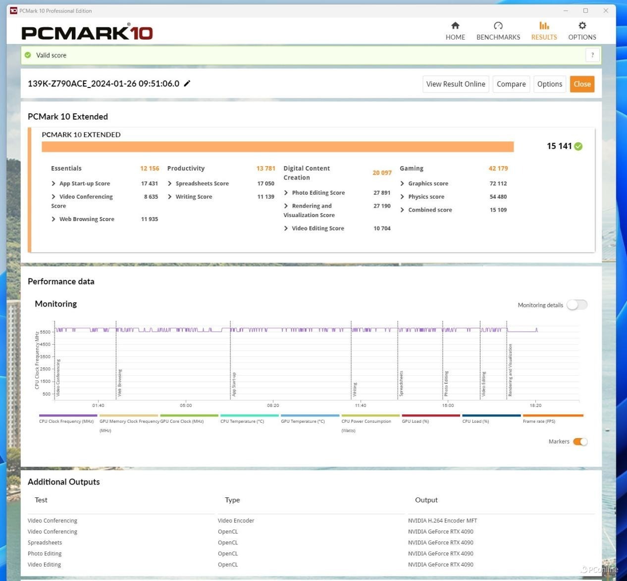The width and height of the screenshot is (627, 581).
Task: Click the Video Conferencing chart marker
Action: pyautogui.click(x=58, y=378)
